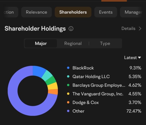Click the 72.47% value

pyautogui.click(x=134, y=111)
